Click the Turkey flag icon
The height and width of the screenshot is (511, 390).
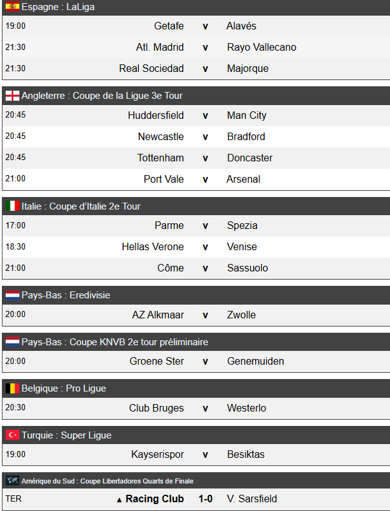pos(12,435)
